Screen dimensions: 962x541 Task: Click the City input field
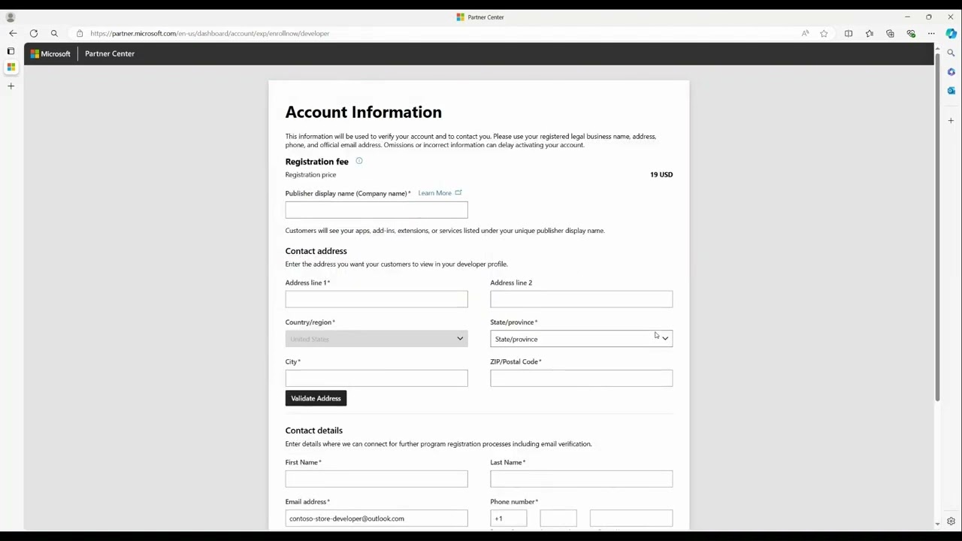point(376,378)
